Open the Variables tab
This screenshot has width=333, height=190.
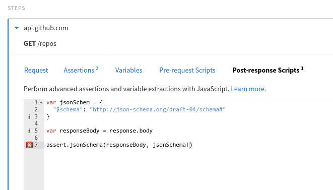pos(128,71)
